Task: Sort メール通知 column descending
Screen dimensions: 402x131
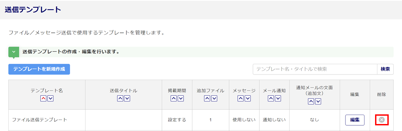Action: click(278, 98)
